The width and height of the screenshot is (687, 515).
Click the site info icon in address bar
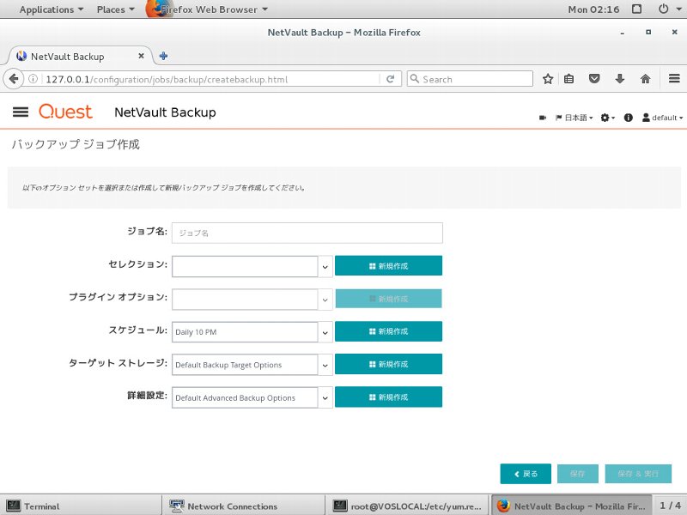33,79
